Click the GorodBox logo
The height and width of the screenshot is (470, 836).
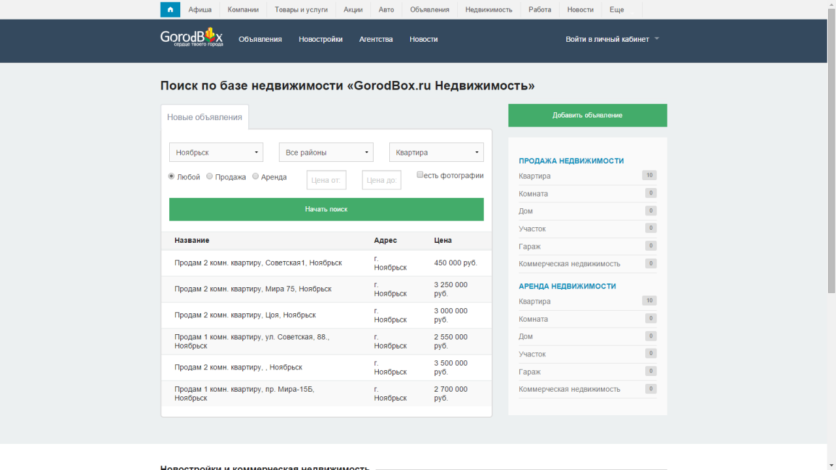192,37
